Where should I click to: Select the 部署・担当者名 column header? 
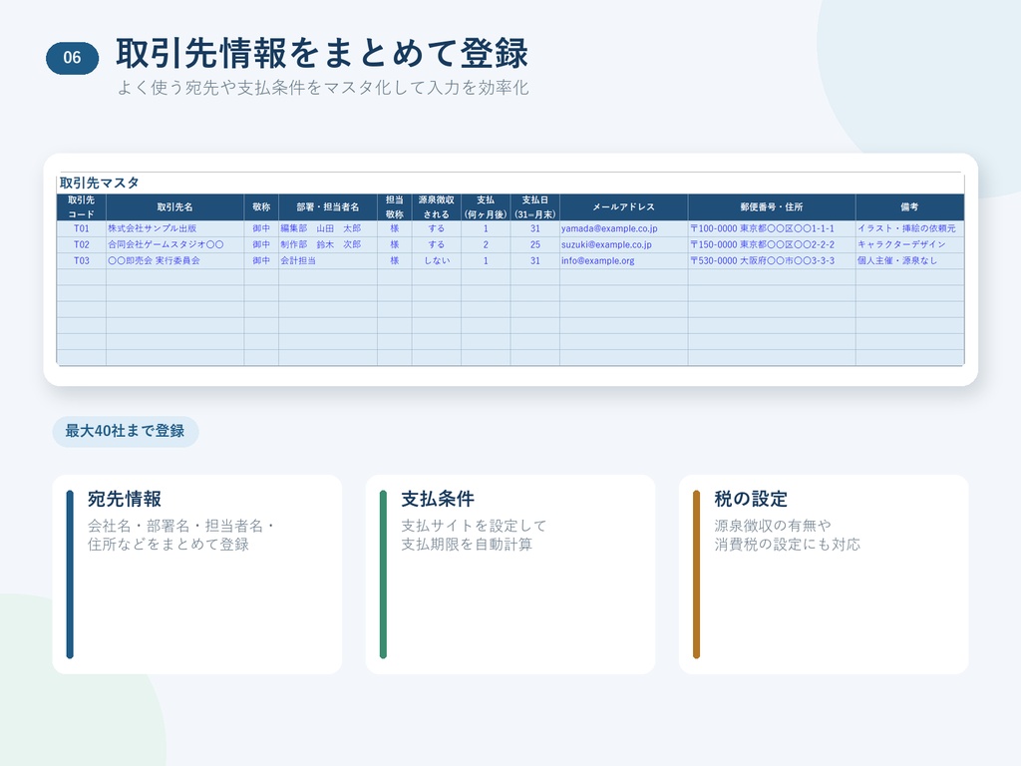click(327, 207)
